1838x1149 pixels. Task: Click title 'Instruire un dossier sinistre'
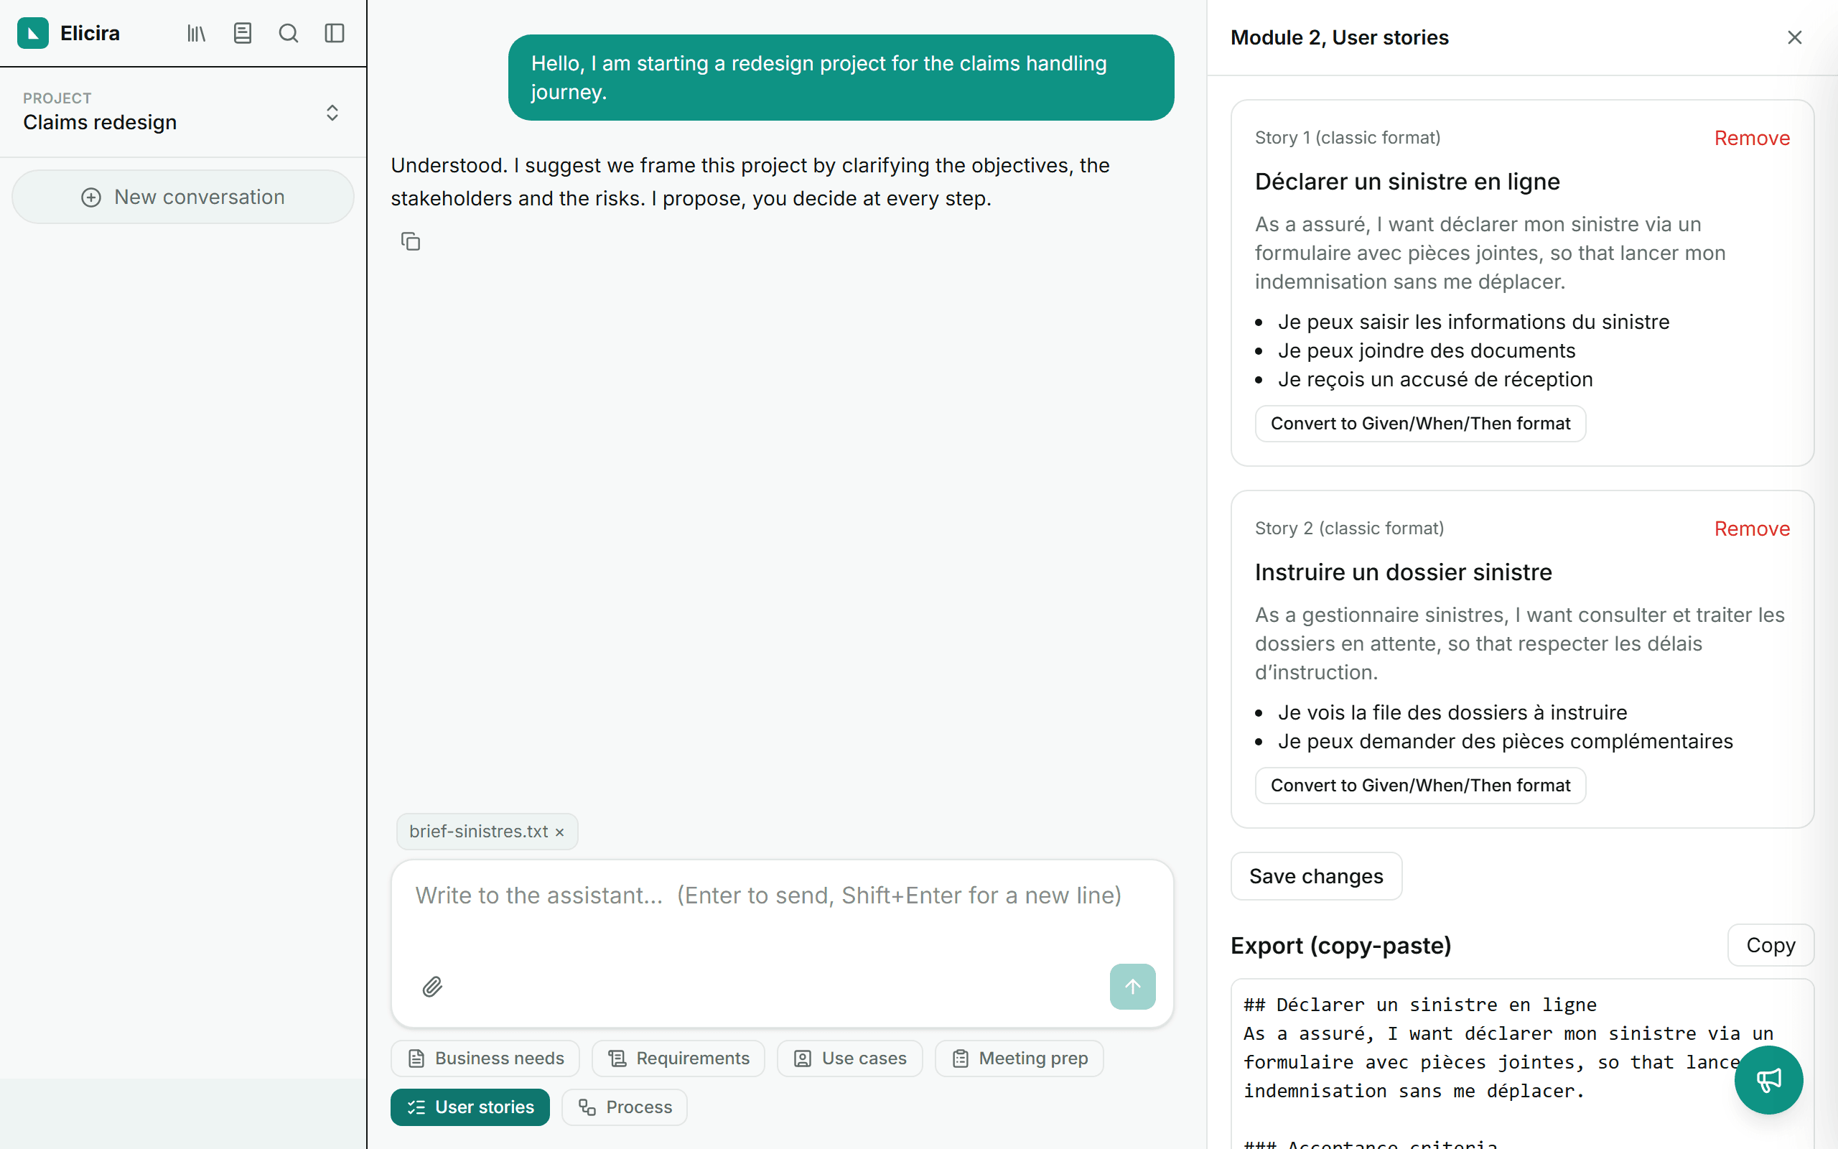point(1403,572)
